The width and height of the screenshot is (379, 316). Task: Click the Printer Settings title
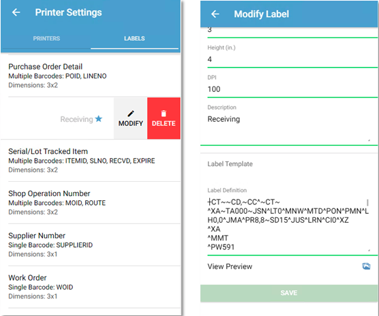(68, 12)
